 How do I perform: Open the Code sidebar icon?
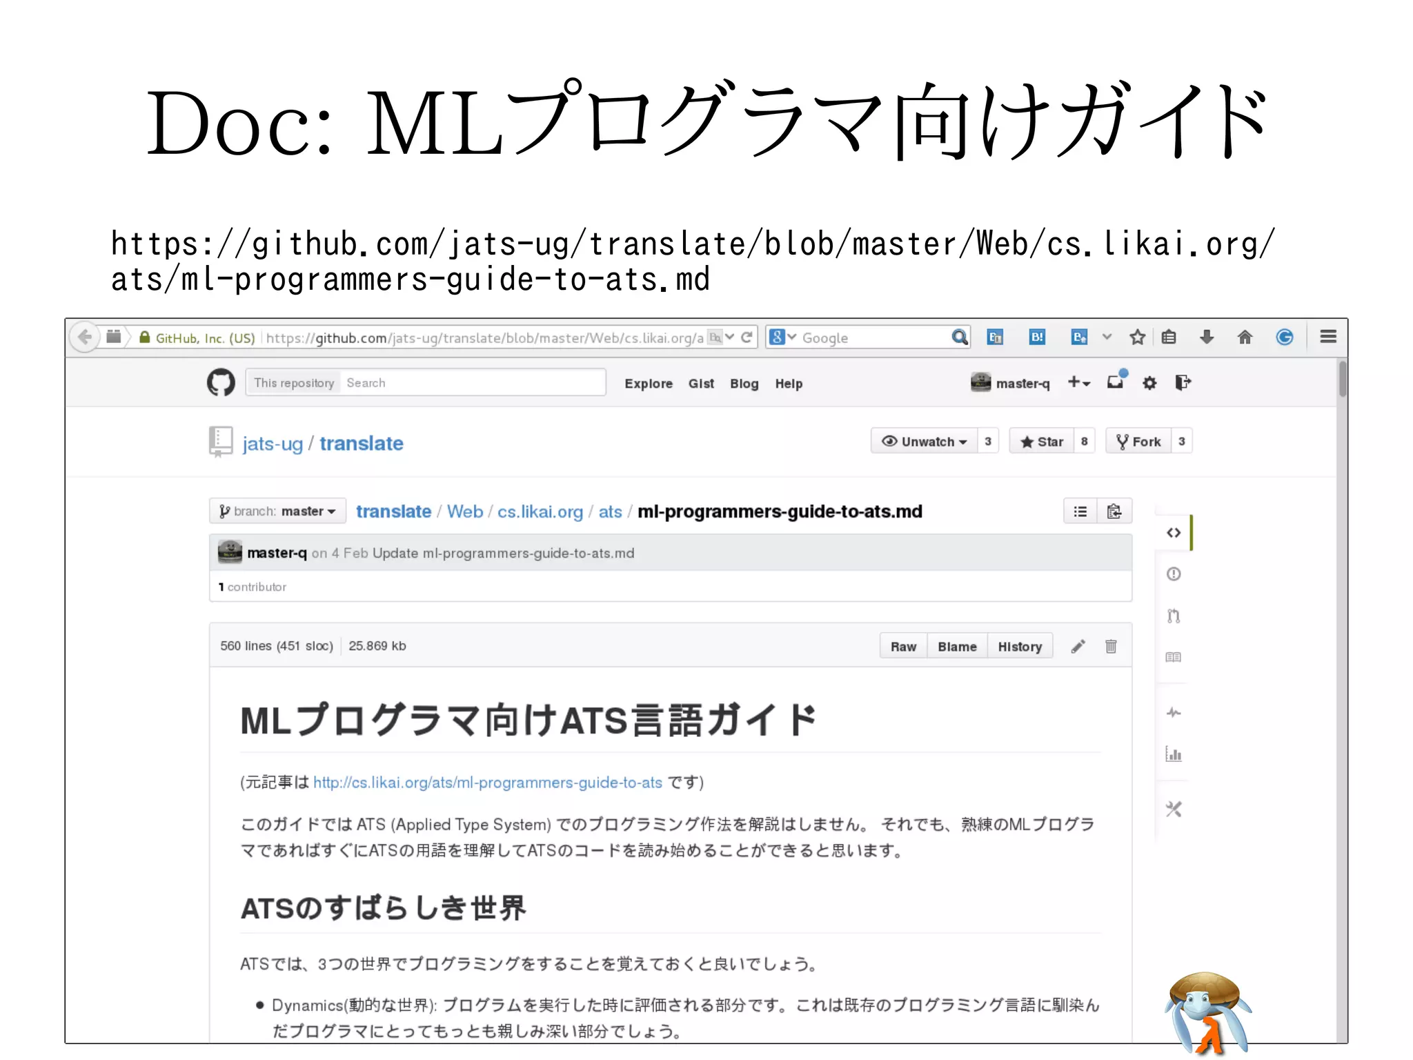click(x=1174, y=533)
